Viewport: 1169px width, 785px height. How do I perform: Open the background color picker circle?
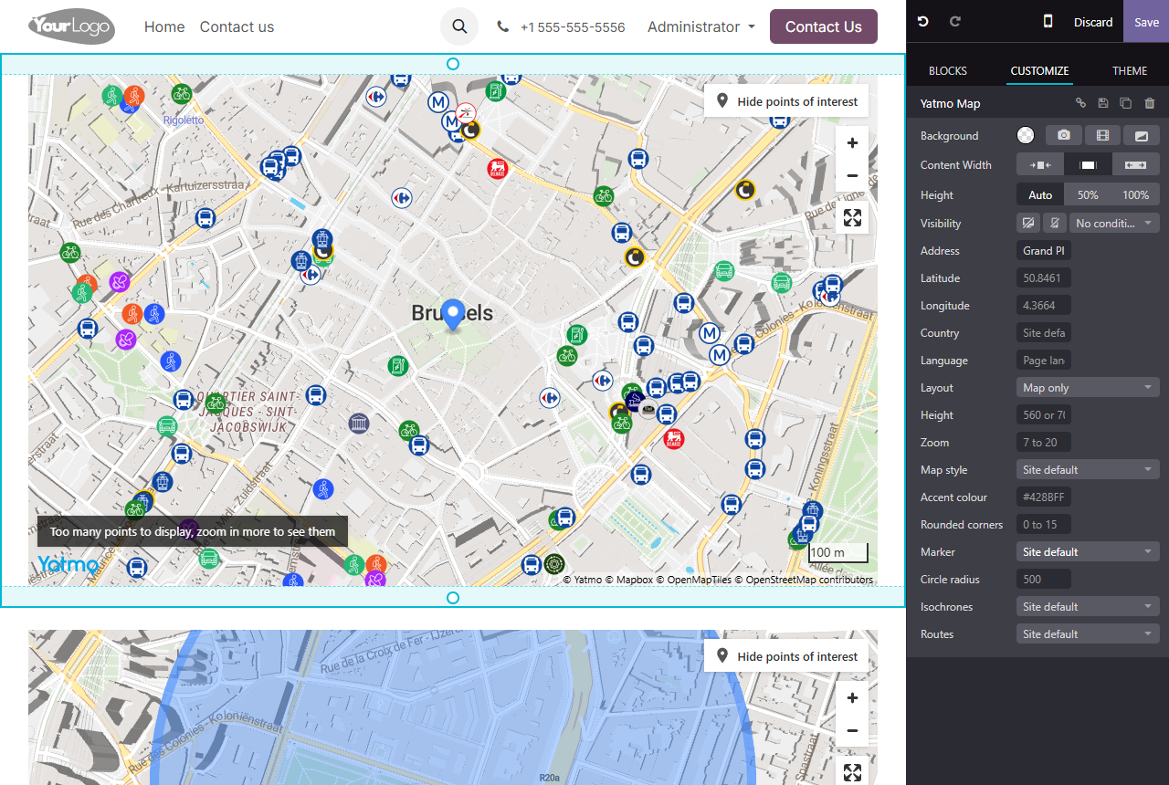pyautogui.click(x=1027, y=135)
